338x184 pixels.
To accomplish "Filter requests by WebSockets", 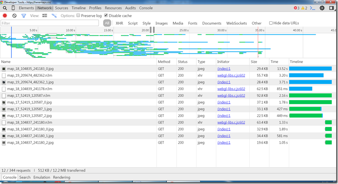I will coord(237,23).
